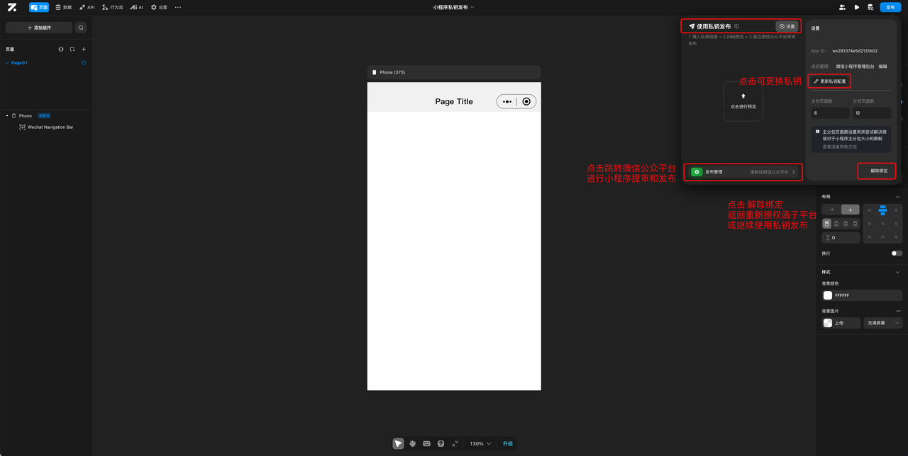Click the 微信小程序管理后台 link
This screenshot has width=908, height=456.
856,66
